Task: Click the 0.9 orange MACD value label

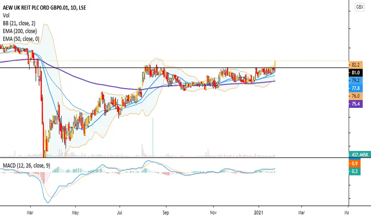Action: click(355, 163)
